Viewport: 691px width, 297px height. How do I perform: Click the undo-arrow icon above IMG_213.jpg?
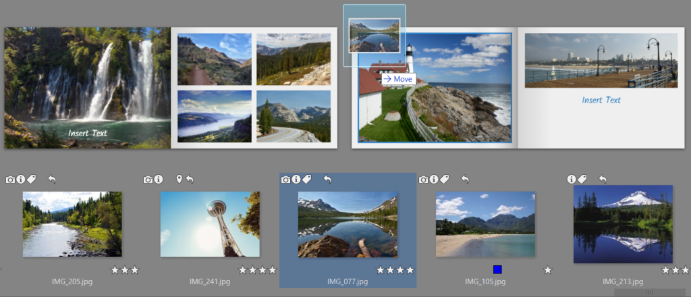pyautogui.click(x=603, y=180)
